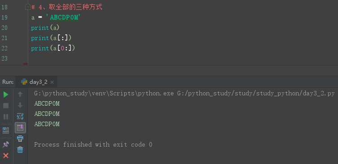This screenshot has height=164, width=338.
Task: Click the red X close icon
Action: [6, 156]
